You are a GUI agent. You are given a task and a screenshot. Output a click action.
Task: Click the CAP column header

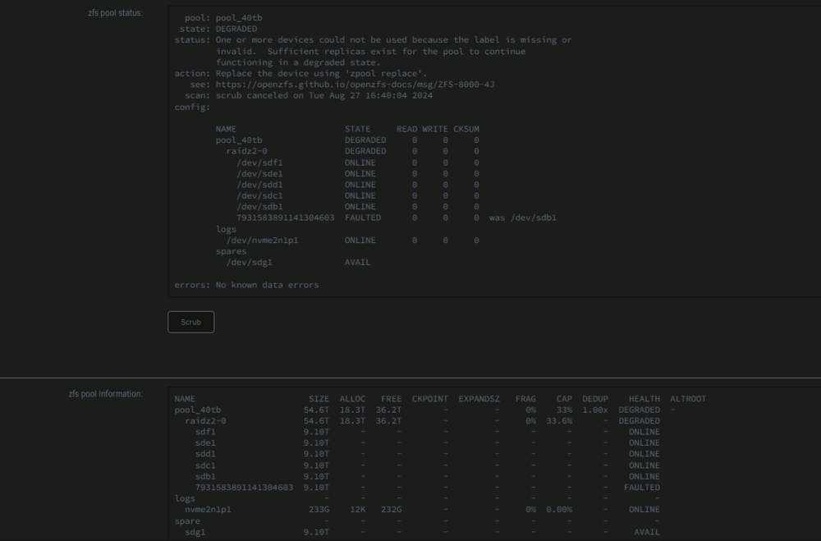coord(565,398)
